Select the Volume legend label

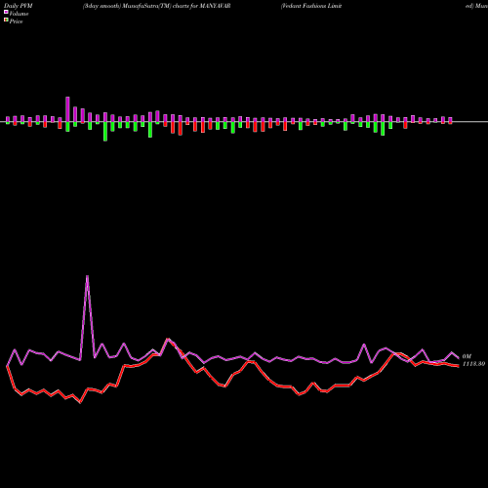pos(19,14)
